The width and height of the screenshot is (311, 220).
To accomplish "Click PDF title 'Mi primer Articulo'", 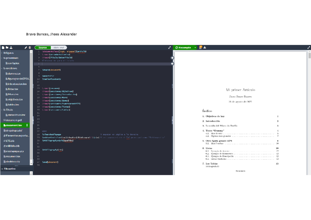I will click(241, 90).
